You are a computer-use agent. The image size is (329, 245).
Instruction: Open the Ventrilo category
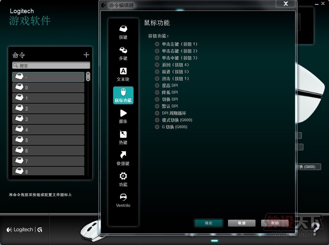(123, 201)
